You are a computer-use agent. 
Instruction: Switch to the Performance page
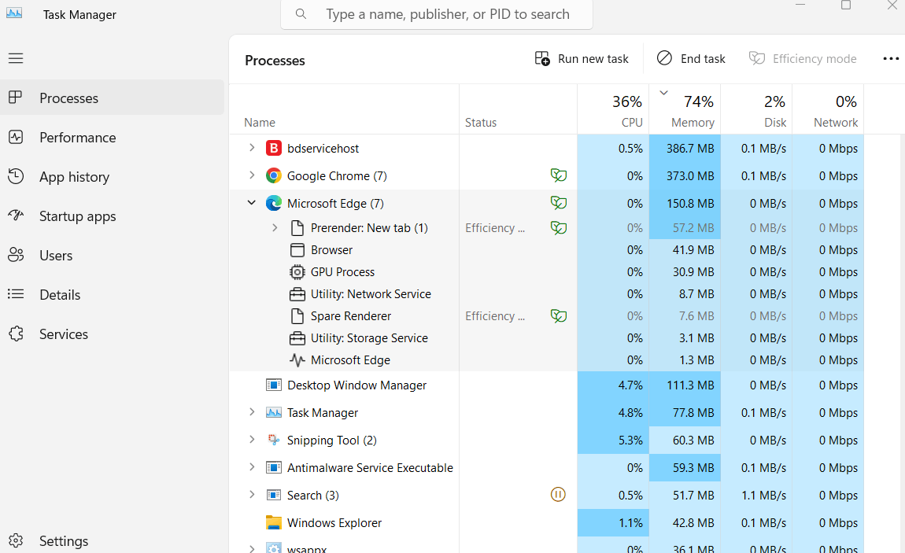pos(113,137)
